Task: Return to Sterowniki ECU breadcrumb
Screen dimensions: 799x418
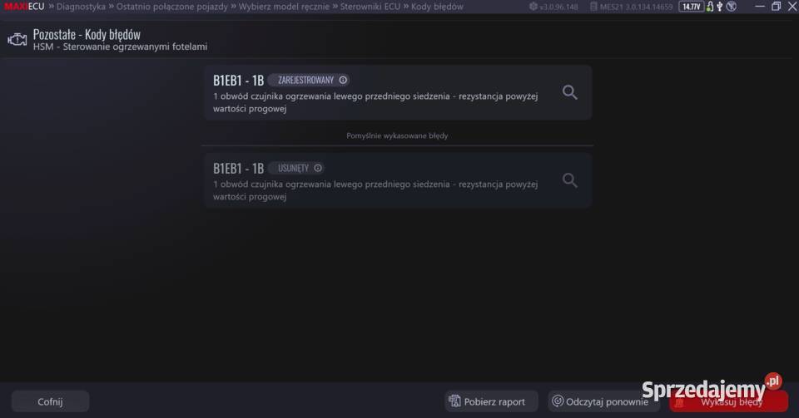Action: point(370,7)
